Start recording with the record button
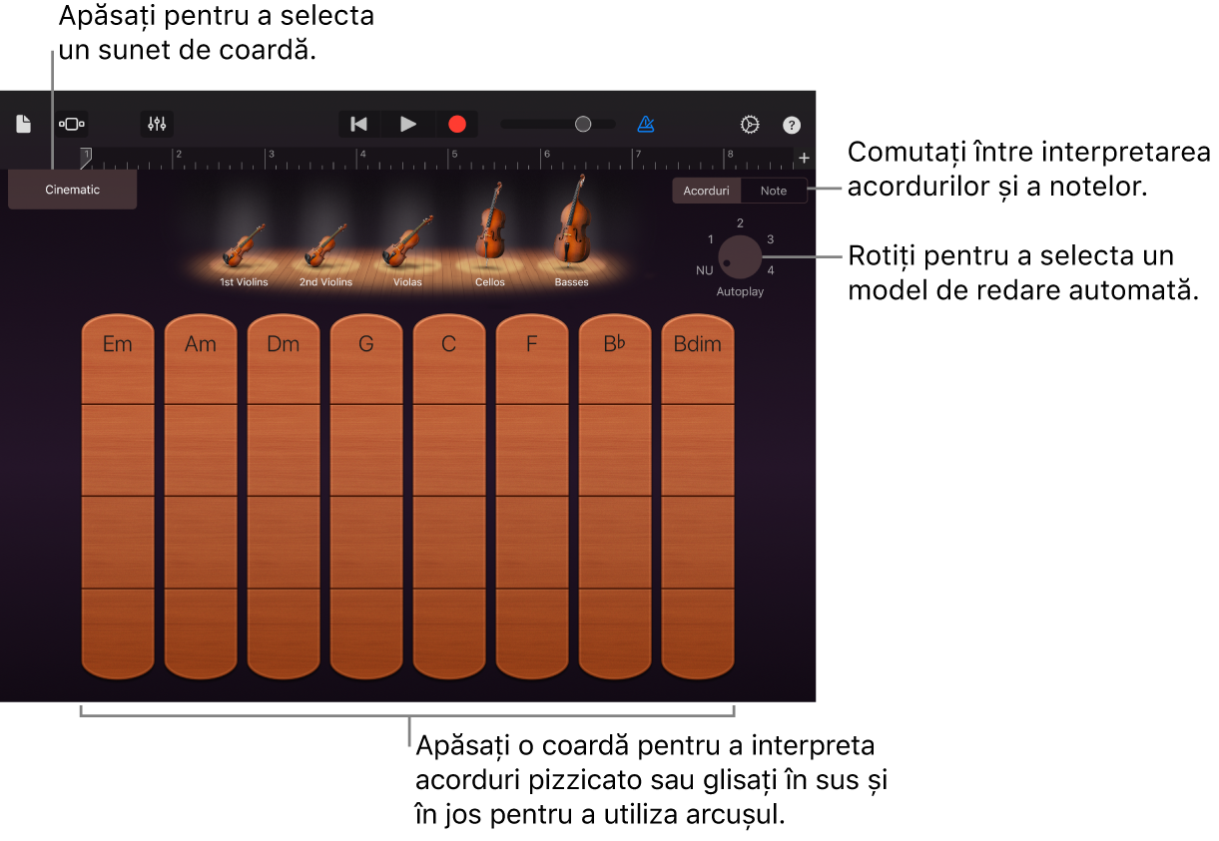 point(457,124)
